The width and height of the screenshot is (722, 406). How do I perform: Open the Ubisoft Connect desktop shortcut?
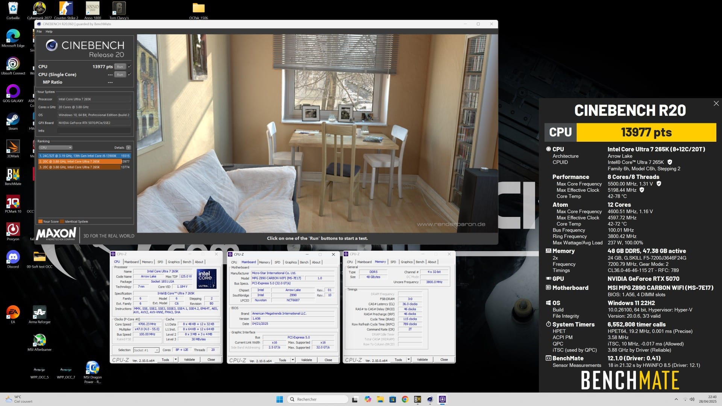click(13, 66)
